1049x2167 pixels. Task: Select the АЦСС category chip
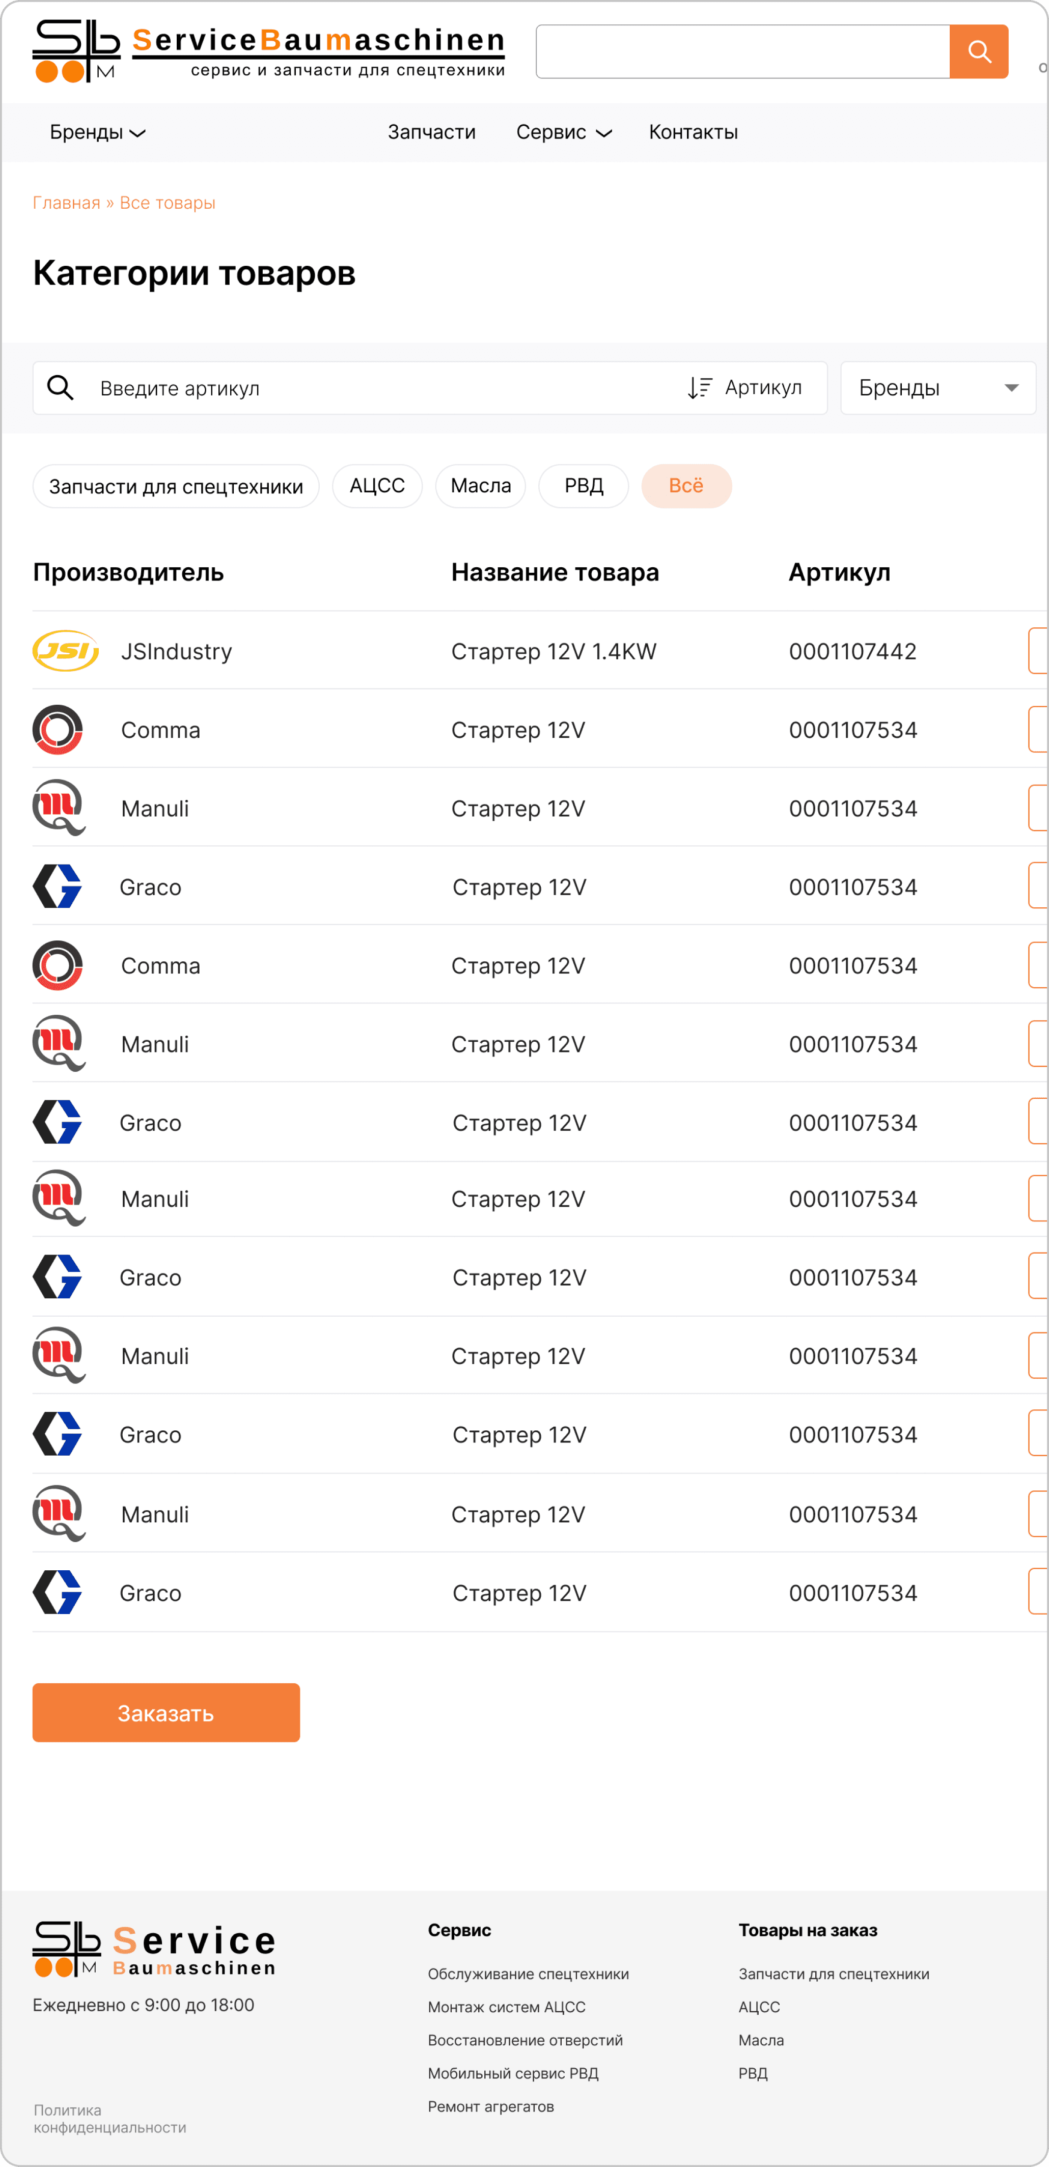click(x=377, y=486)
